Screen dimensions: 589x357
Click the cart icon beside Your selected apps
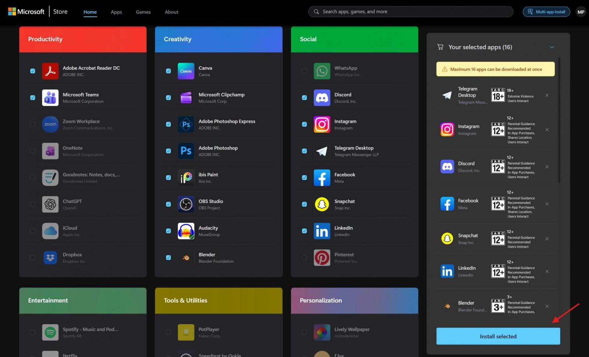[x=440, y=47]
